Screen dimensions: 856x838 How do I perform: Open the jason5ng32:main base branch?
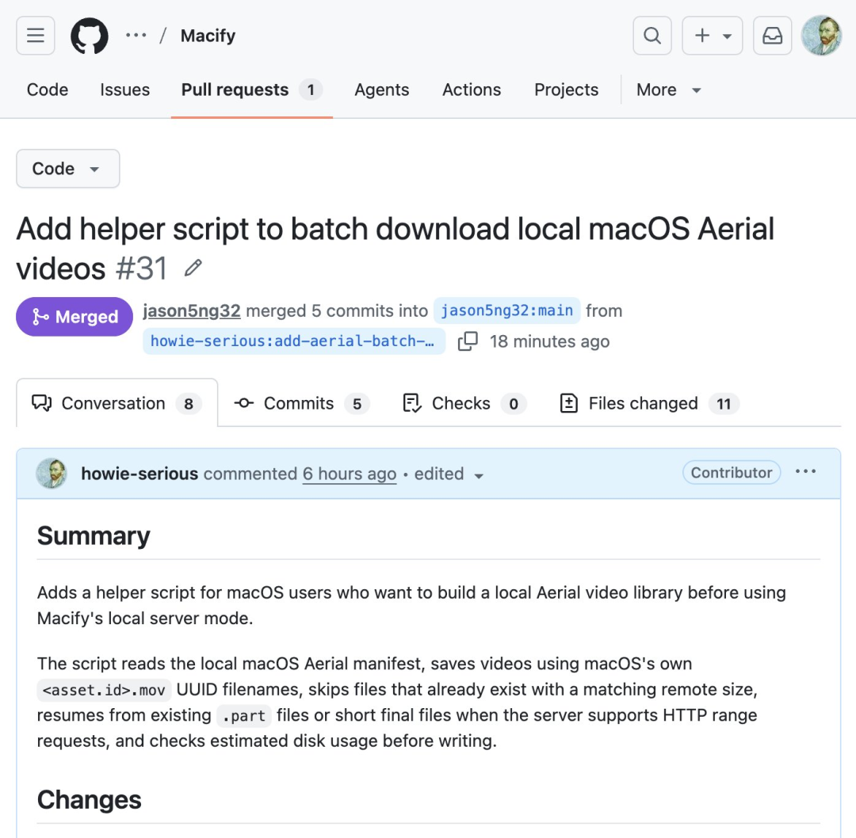coord(506,310)
